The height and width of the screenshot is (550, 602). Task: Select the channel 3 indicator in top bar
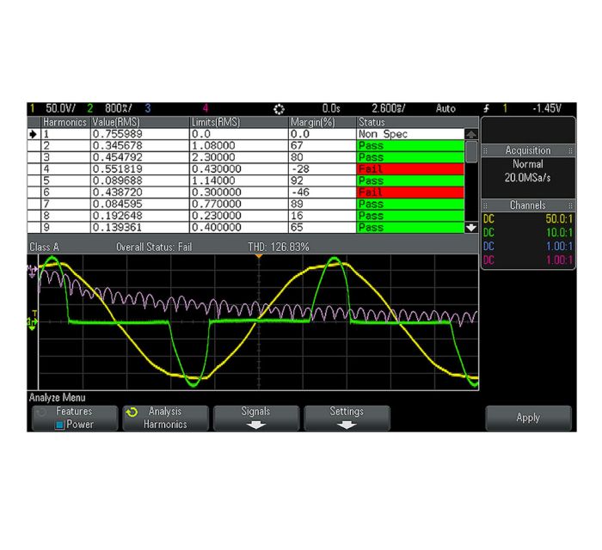[148, 108]
